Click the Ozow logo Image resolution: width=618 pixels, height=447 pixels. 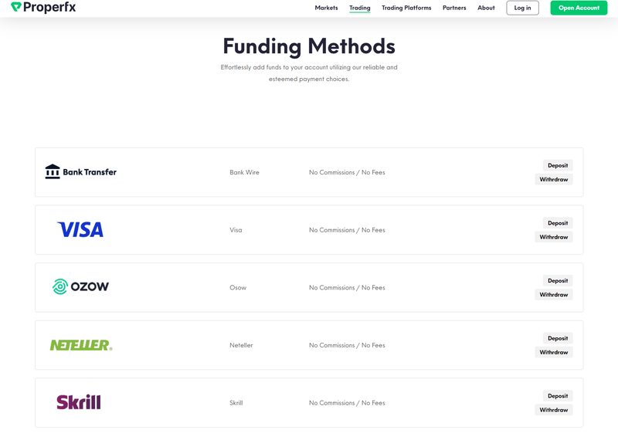coord(80,286)
